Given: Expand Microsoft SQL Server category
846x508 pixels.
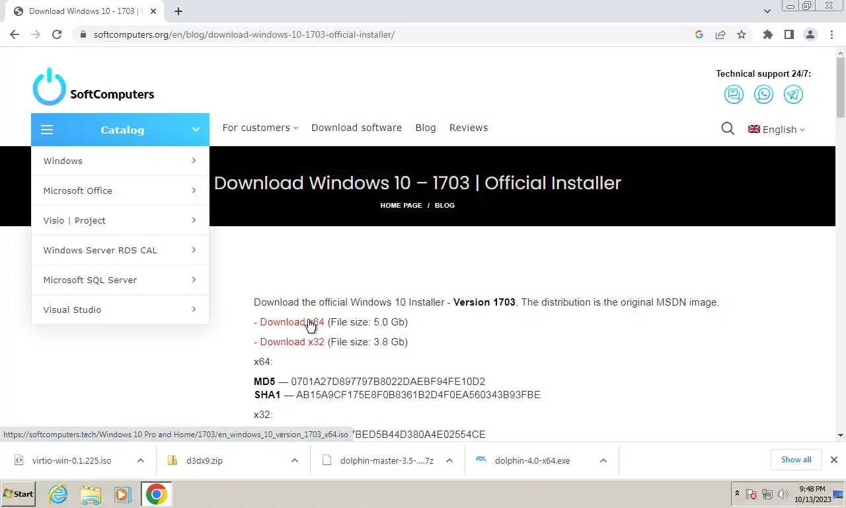Looking at the screenshot, I should pyautogui.click(x=120, y=280).
